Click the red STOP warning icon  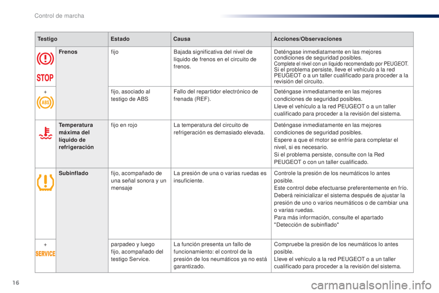[x=45, y=77]
